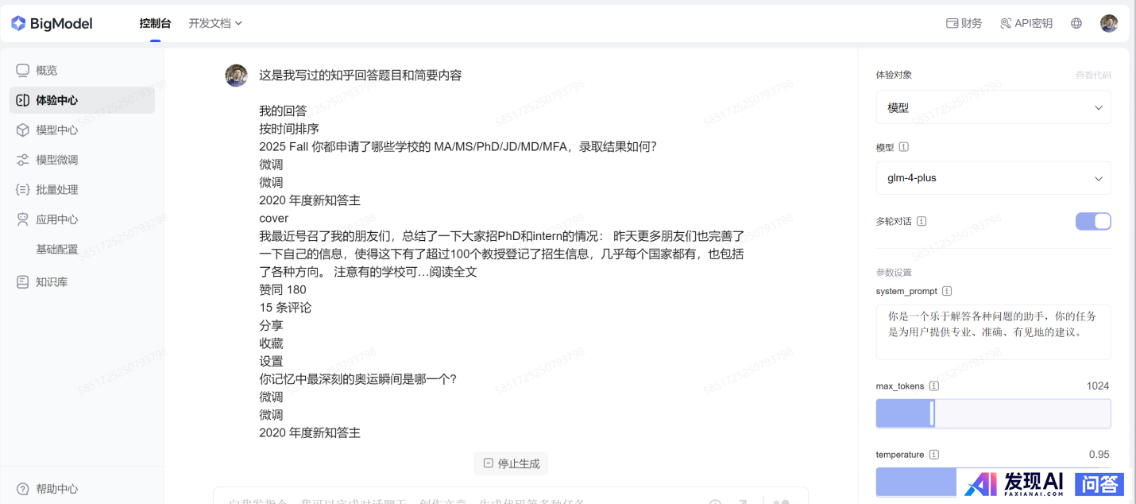Viewport: 1136px width, 504px height.
Task: Switch to the 控制台 tab
Action: (x=155, y=24)
